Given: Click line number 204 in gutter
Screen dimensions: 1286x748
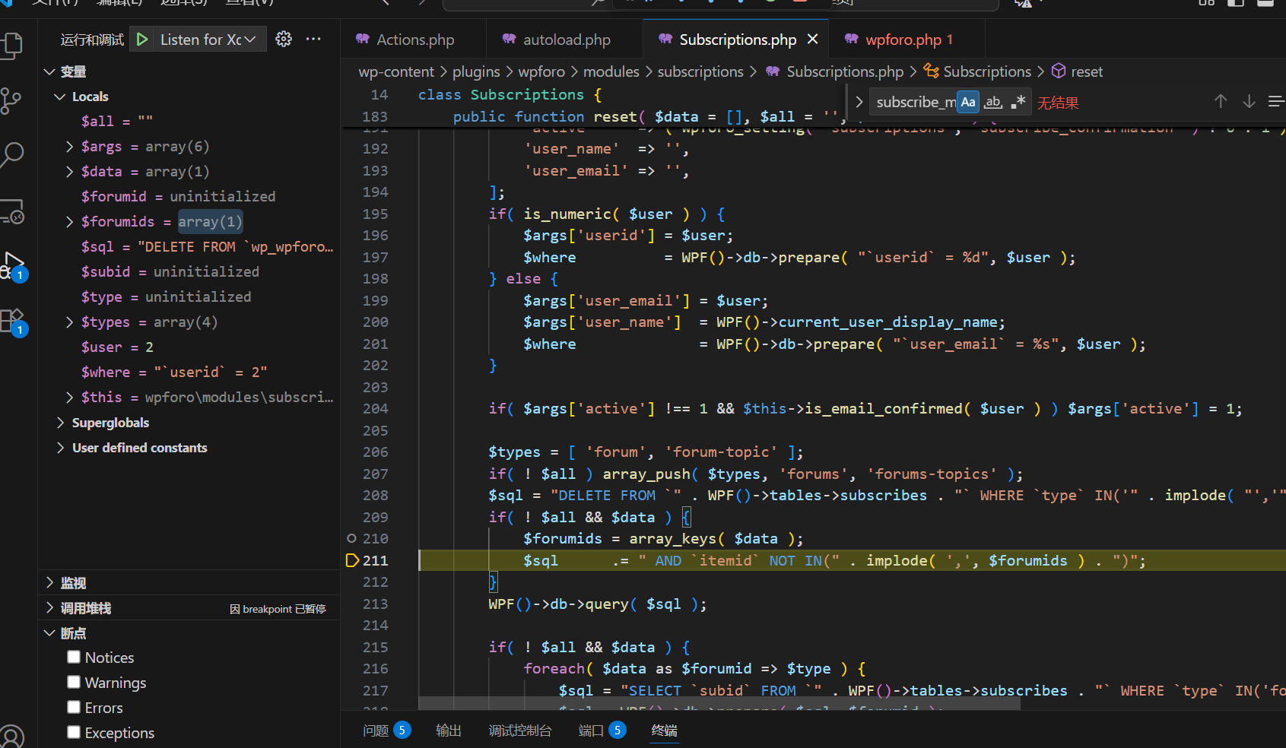Looking at the screenshot, I should [x=376, y=408].
